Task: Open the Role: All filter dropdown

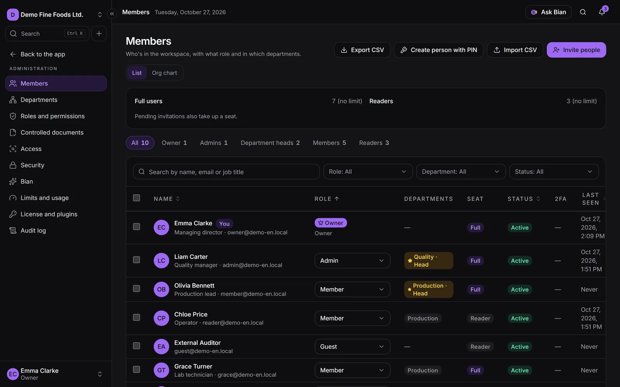Action: click(368, 171)
